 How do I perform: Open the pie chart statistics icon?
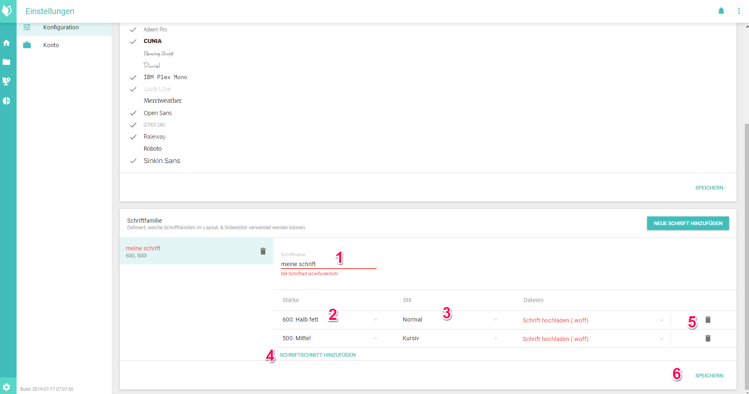tap(7, 101)
